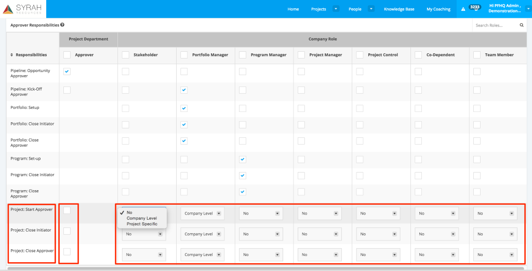Click the Program: Set-up row label

click(25, 159)
